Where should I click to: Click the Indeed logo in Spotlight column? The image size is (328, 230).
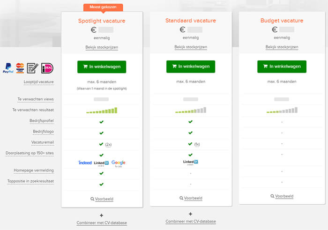click(x=85, y=163)
